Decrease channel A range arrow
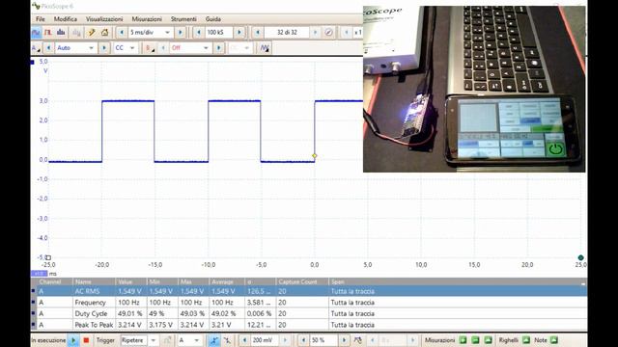Image resolution: width=618 pixels, height=347 pixels. pyautogui.click(x=48, y=48)
